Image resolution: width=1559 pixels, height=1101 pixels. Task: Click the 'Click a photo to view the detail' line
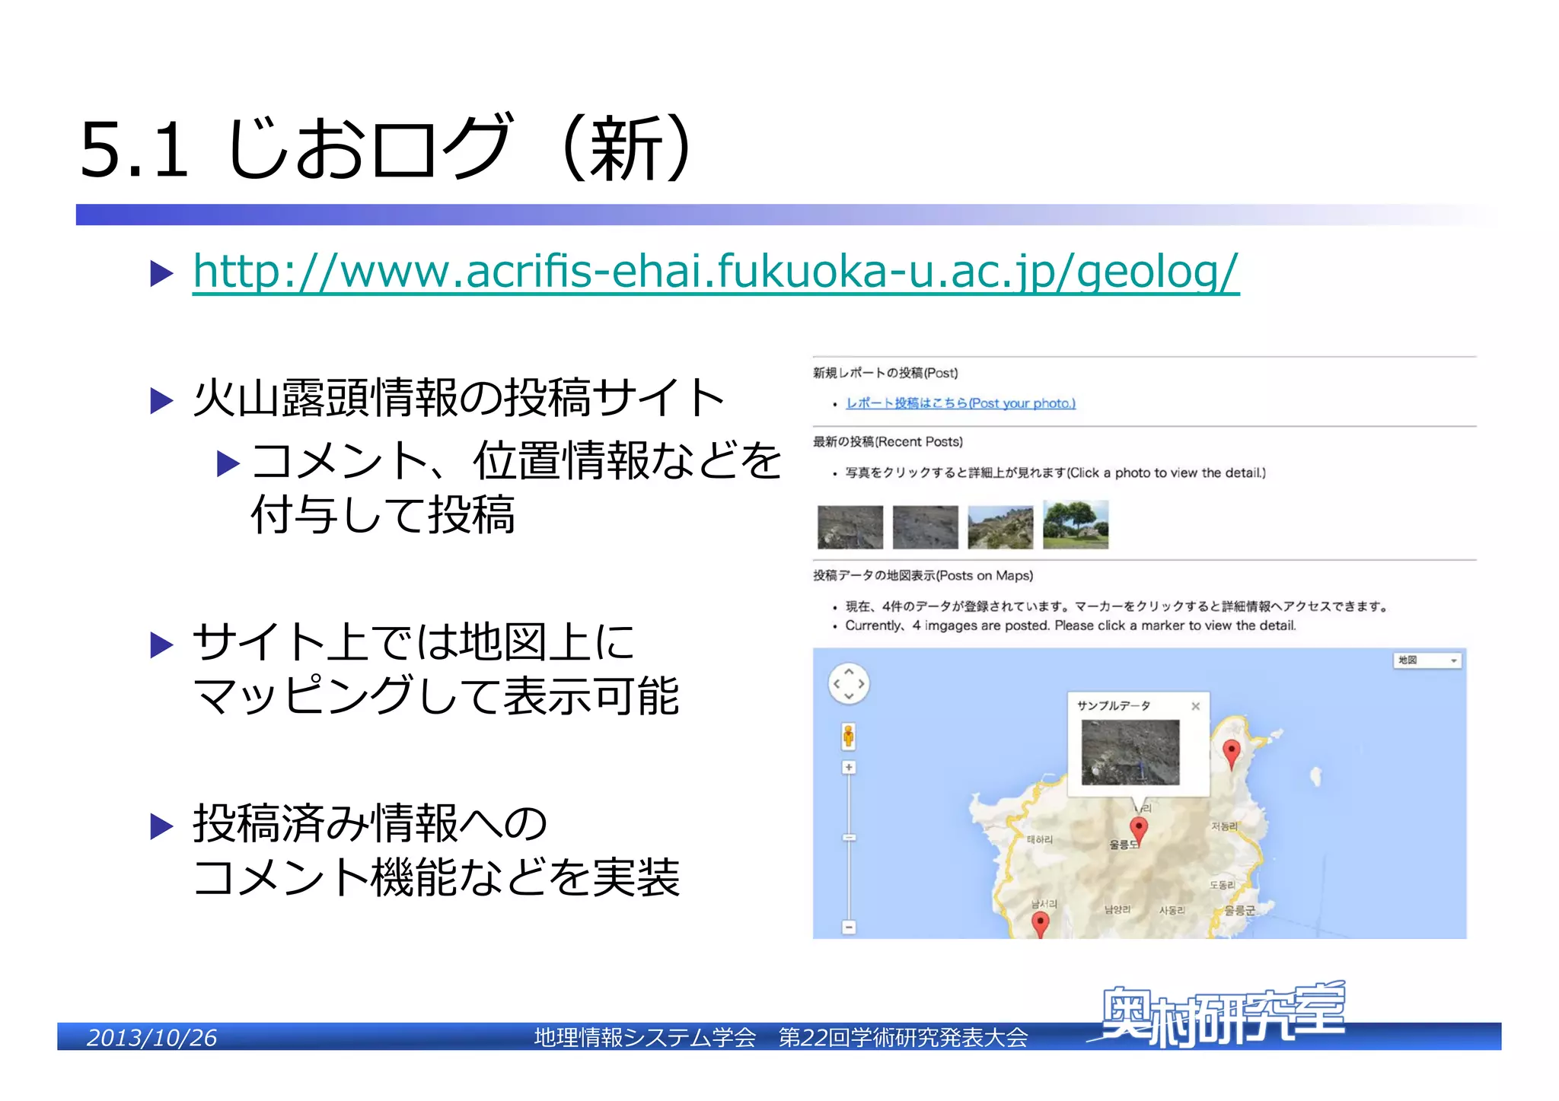[1056, 473]
